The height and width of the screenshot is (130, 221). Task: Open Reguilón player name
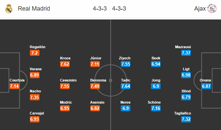point(37,47)
